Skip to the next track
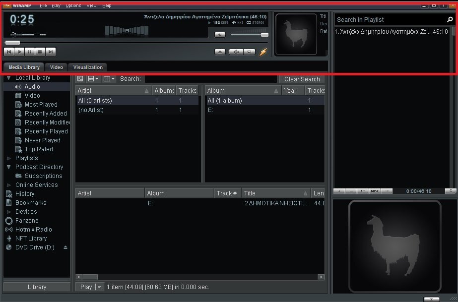 tap(51, 52)
